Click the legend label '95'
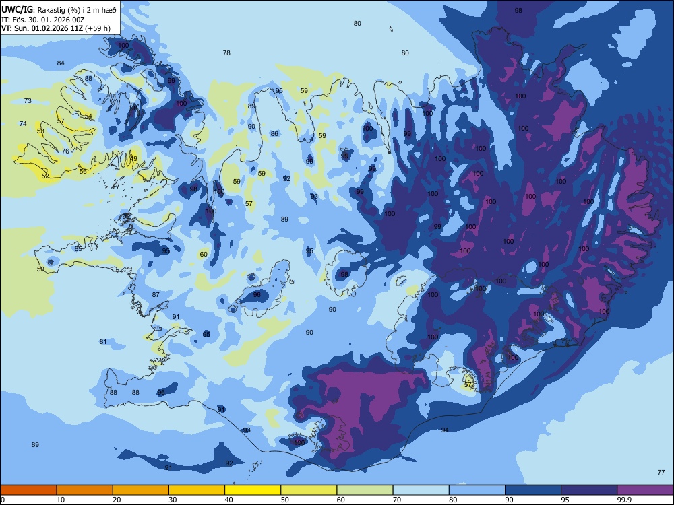 (565, 500)
